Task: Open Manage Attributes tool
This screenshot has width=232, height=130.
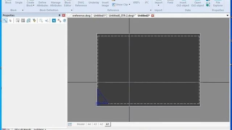Action: pos(56,4)
